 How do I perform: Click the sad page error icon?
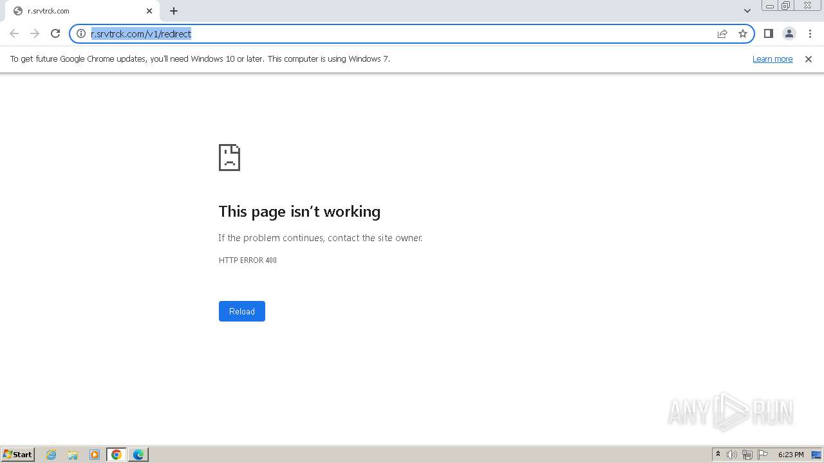(x=230, y=158)
